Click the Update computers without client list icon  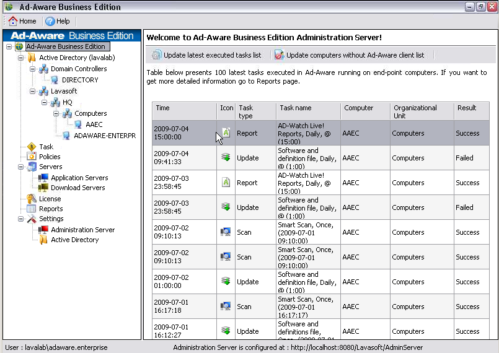279,55
